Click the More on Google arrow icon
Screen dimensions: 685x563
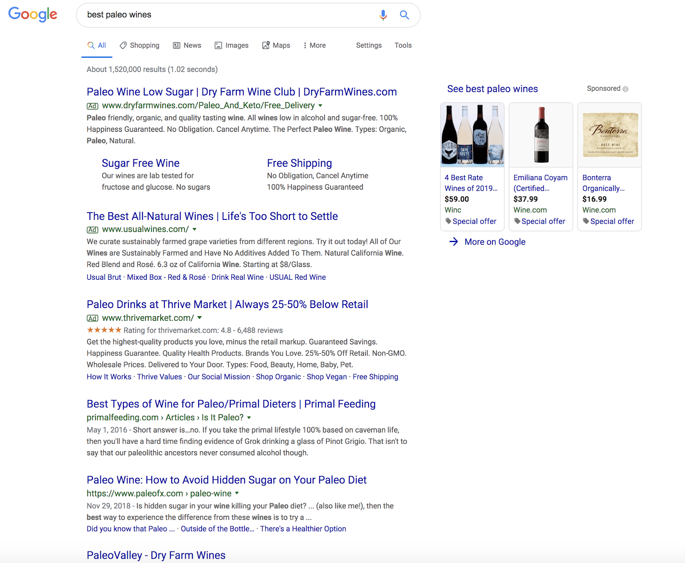[x=453, y=242]
